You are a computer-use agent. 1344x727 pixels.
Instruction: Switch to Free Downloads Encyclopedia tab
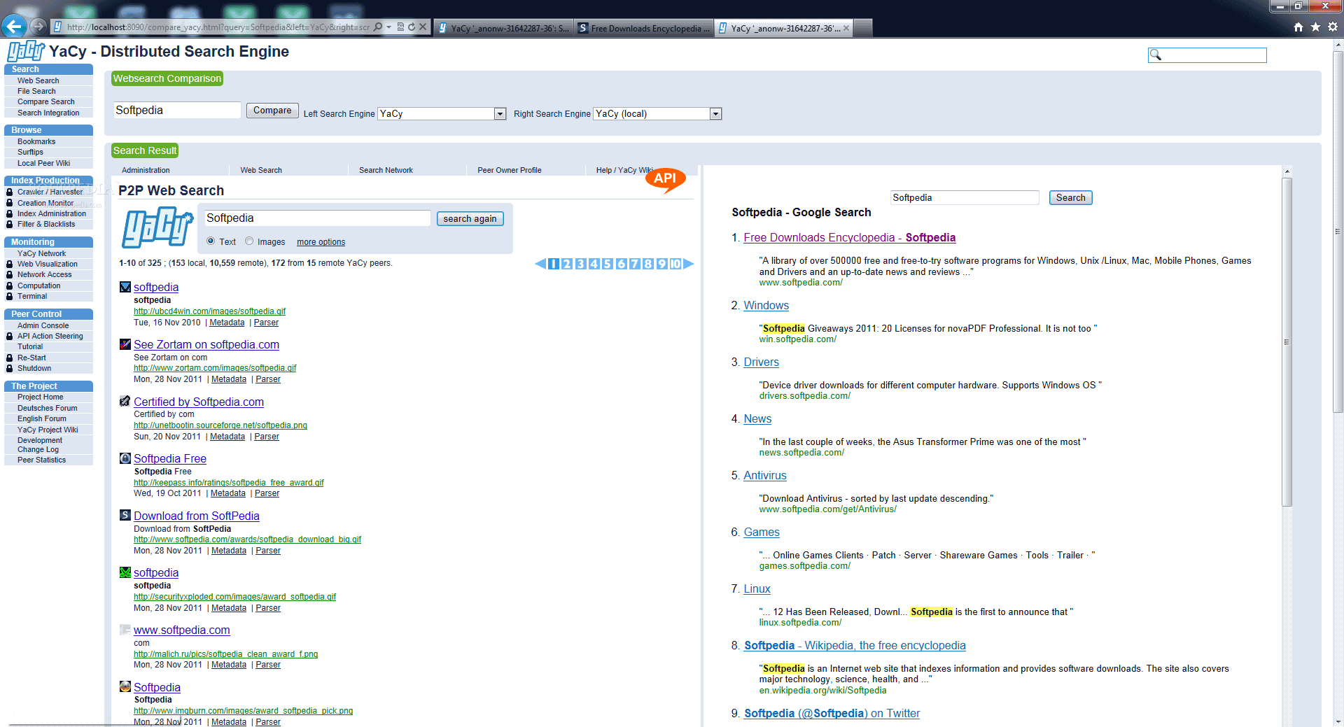644,28
